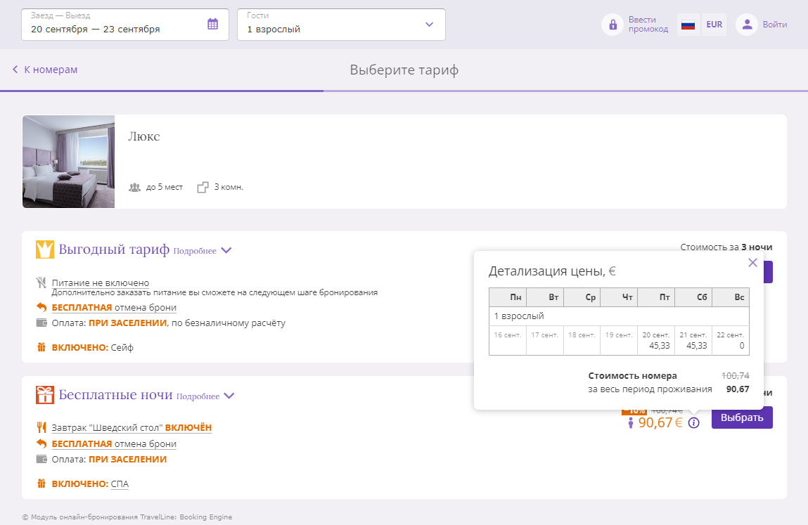808x525 pixels.
Task: Click the orange 90,67 € price
Action: [x=660, y=423]
